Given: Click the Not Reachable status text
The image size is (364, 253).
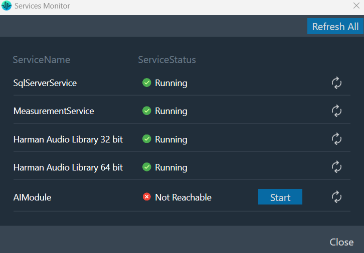Looking at the screenshot, I should tap(183, 197).
